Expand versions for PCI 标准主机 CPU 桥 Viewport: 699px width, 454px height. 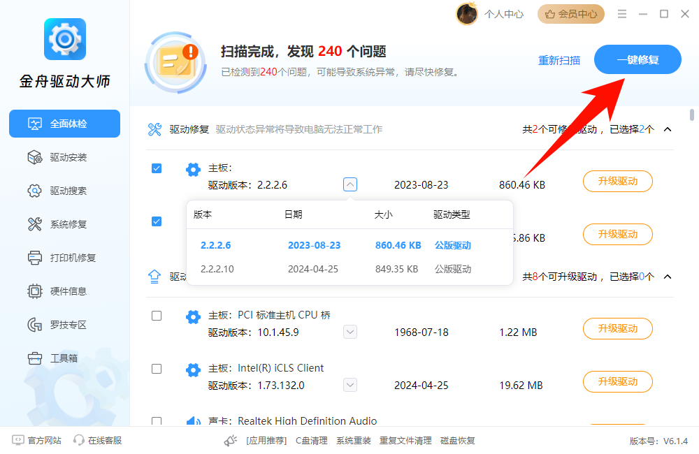pos(349,332)
